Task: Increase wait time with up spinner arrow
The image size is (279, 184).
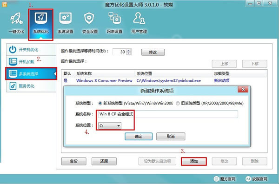Action: (x=129, y=50)
